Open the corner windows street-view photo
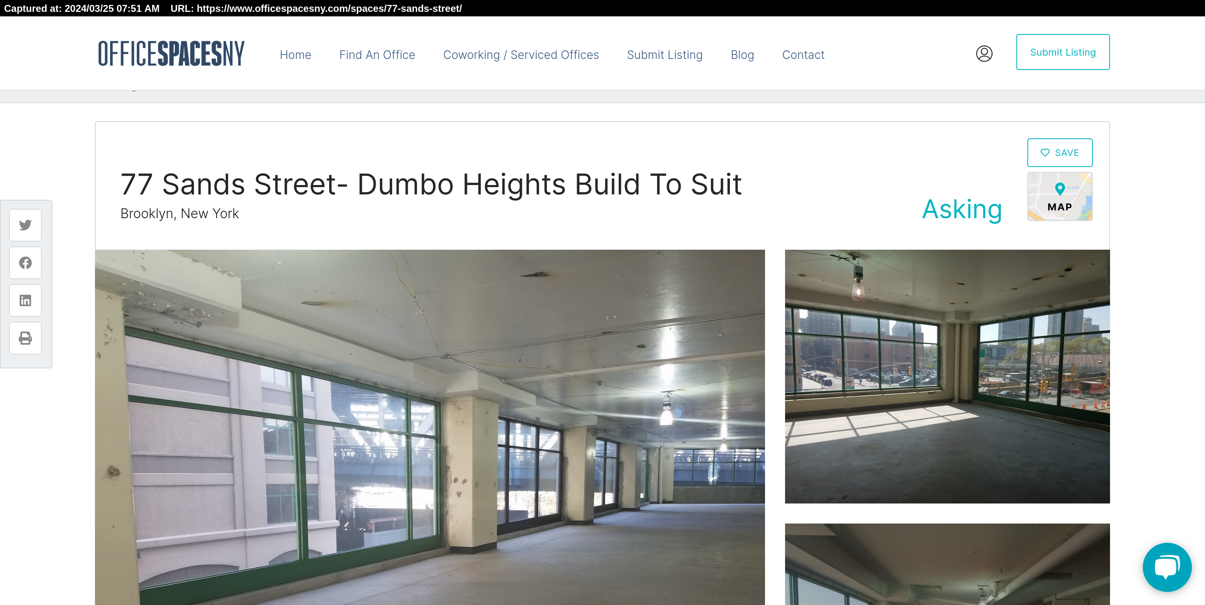The image size is (1205, 605). click(947, 376)
